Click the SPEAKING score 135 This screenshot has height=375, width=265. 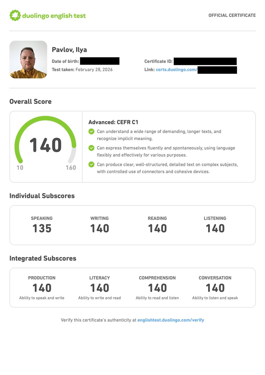(x=42, y=228)
